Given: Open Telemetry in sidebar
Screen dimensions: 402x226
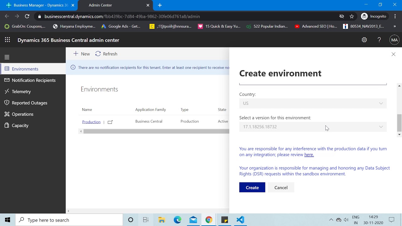Looking at the screenshot, I should (33, 91).
